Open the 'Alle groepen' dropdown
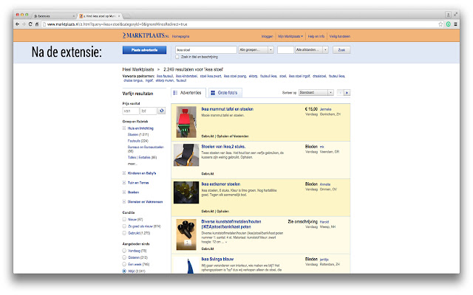This screenshot has width=473, height=295. tap(256, 49)
